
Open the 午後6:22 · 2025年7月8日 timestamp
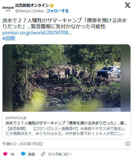tap(22, 144)
